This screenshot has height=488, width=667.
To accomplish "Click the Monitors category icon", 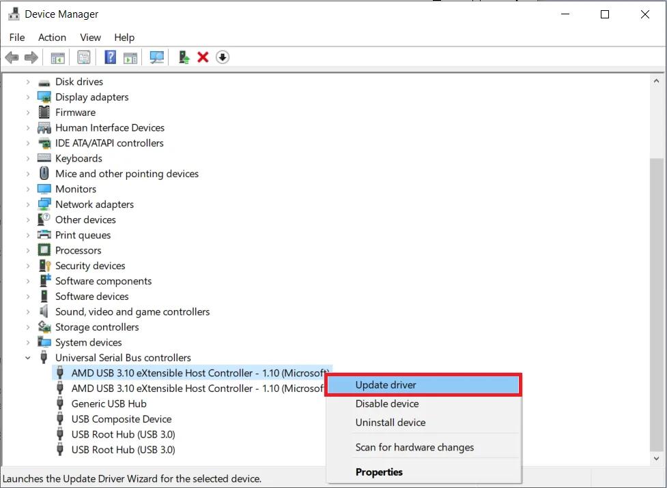I will [44, 189].
